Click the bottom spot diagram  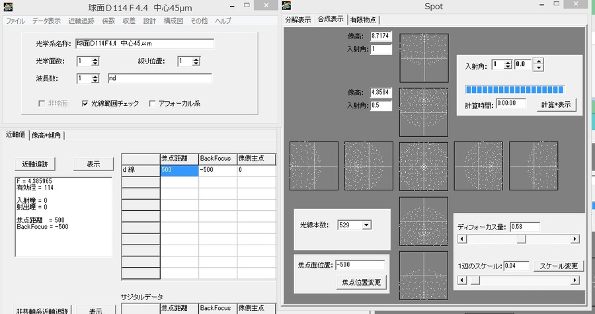pos(424,276)
